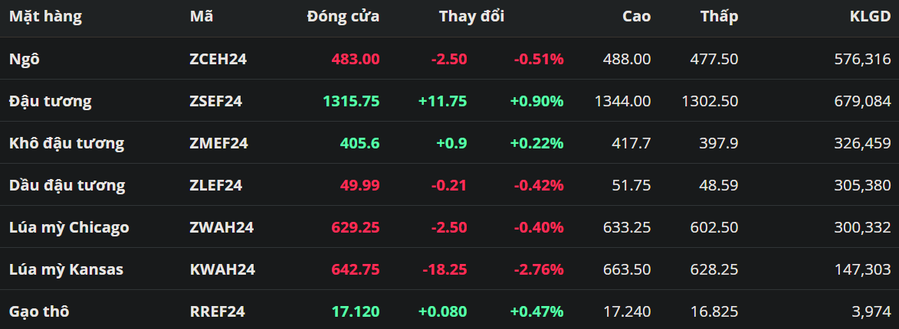This screenshot has height=329, width=899.
Task: Sort by the Đóng cửa column header
Action: [343, 16]
